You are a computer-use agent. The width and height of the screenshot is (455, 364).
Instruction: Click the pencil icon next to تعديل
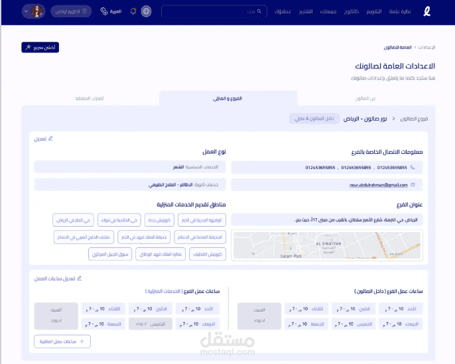pyautogui.click(x=51, y=139)
